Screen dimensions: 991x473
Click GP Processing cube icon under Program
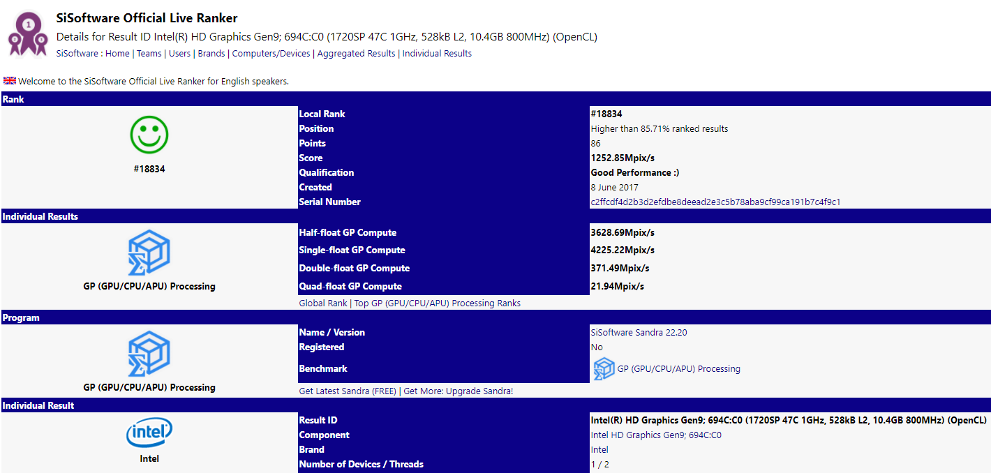tap(149, 354)
